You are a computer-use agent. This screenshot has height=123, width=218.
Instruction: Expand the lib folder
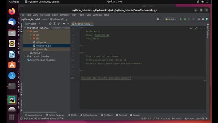(x=31, y=39)
